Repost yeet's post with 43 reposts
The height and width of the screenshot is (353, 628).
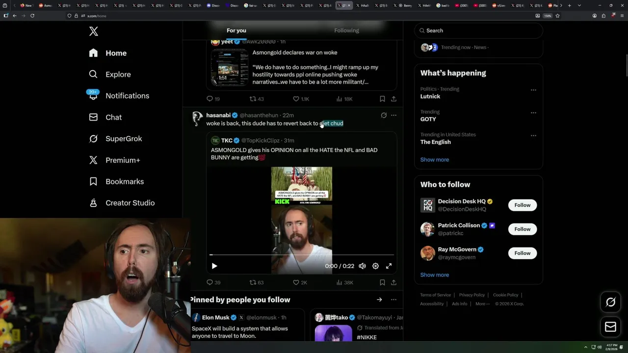(x=257, y=99)
